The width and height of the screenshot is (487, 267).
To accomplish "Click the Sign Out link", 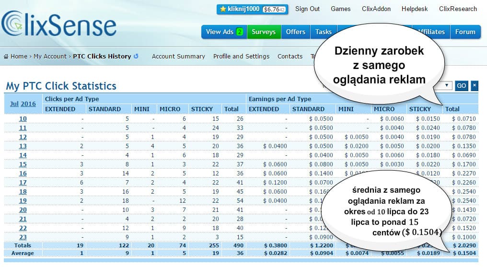I will coord(307,9).
